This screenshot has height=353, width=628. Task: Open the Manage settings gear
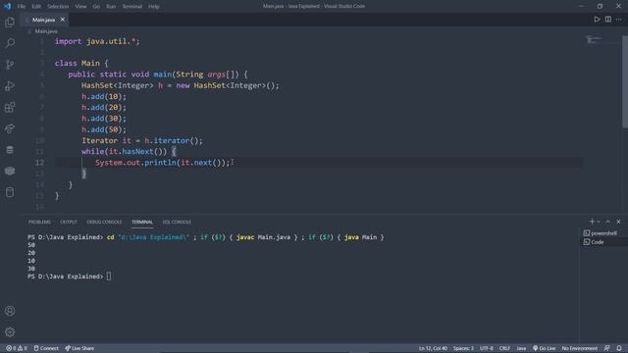click(x=10, y=331)
